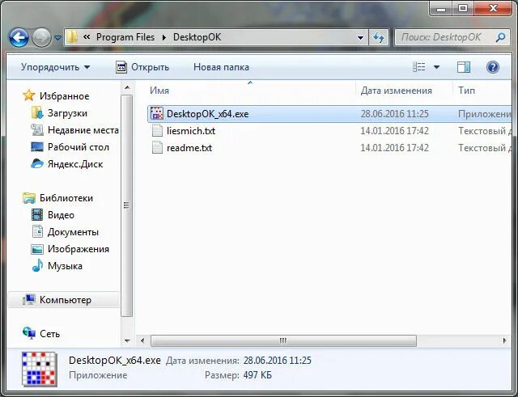Click Открыть on the toolbar

[x=150, y=67]
